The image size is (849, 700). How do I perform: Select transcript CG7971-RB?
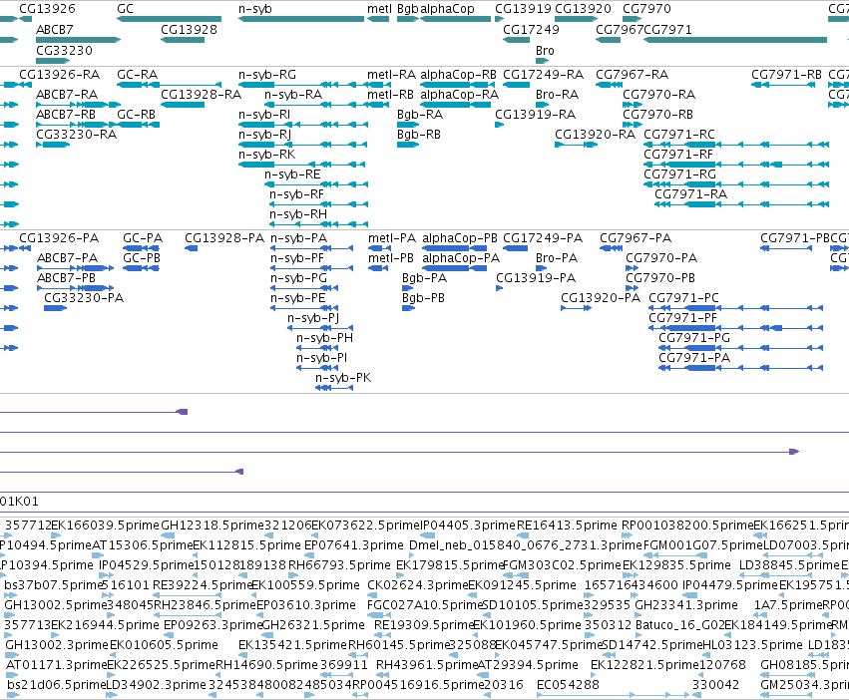[786, 74]
